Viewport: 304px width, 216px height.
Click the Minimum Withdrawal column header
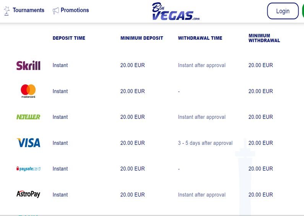coord(264,38)
